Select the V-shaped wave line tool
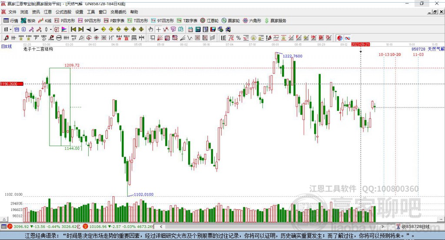Viewport: 445px width, 240px height. click(189, 38)
